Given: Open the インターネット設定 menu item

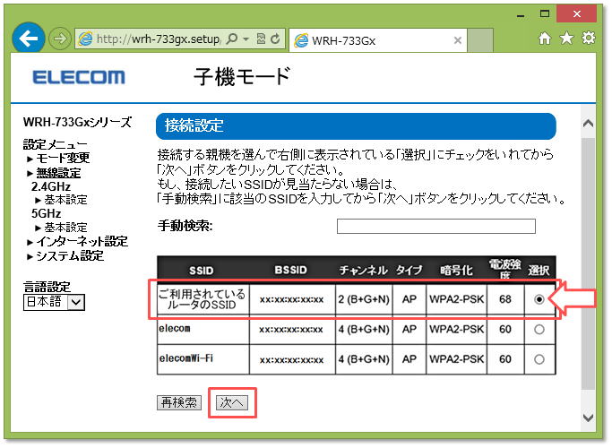Looking at the screenshot, I should (x=82, y=242).
